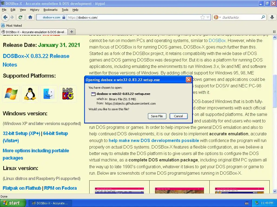
Task: Click the page scrollbar up arrow
Action: [275, 37]
